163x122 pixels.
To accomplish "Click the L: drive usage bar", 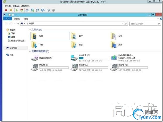I will [54, 68].
